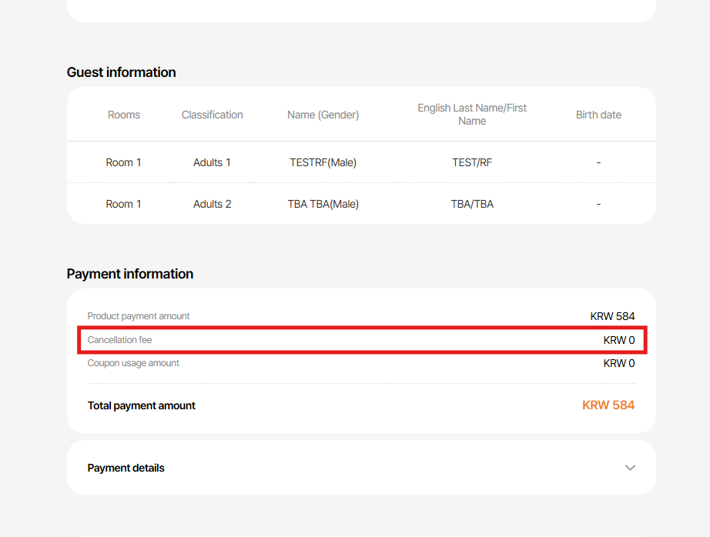Select the Coupon usage amount label
Viewport: 710px width, 537px height.
click(133, 363)
